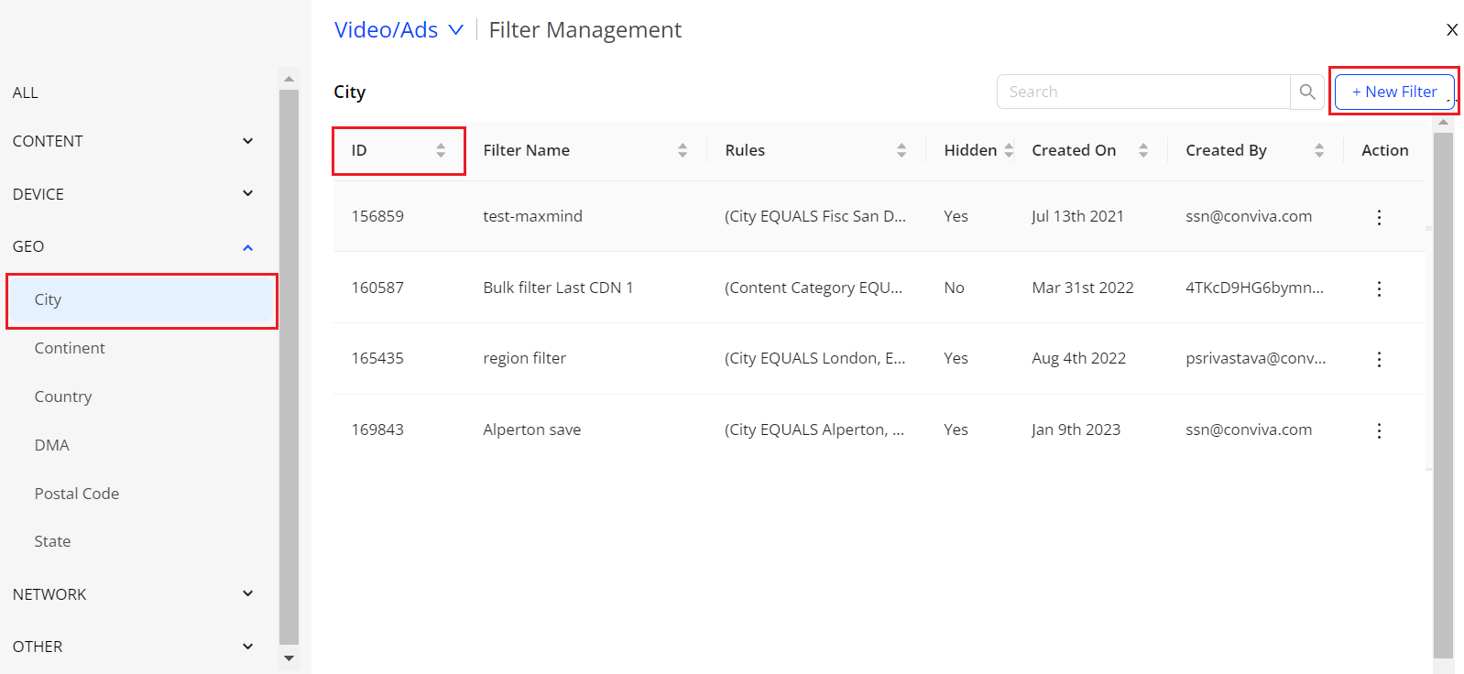The image size is (1464, 674).
Task: Sort table by Created On arrows
Action: [1143, 151]
